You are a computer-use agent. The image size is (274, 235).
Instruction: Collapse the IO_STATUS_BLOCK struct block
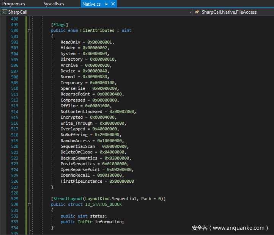(x=29, y=205)
